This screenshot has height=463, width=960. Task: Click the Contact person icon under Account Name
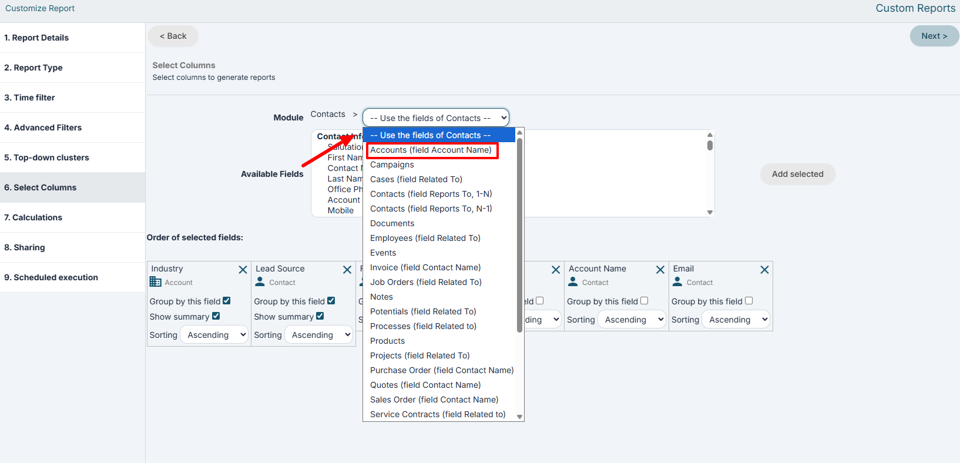point(573,282)
